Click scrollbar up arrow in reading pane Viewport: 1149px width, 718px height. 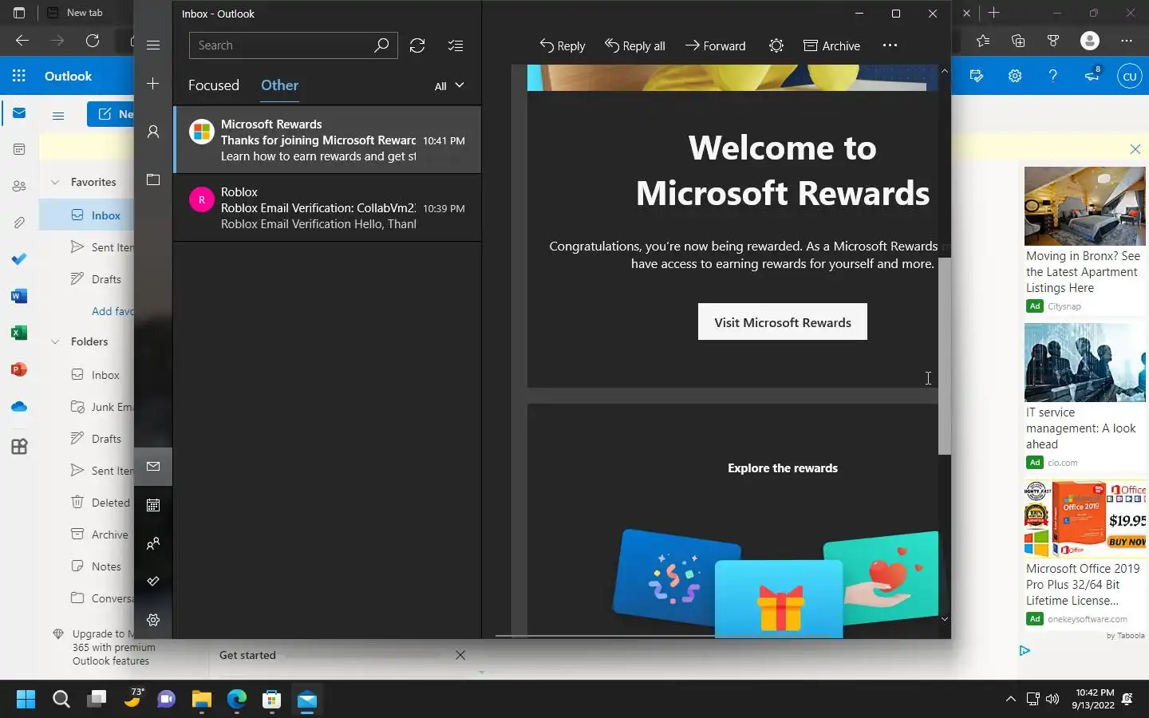[x=945, y=72]
